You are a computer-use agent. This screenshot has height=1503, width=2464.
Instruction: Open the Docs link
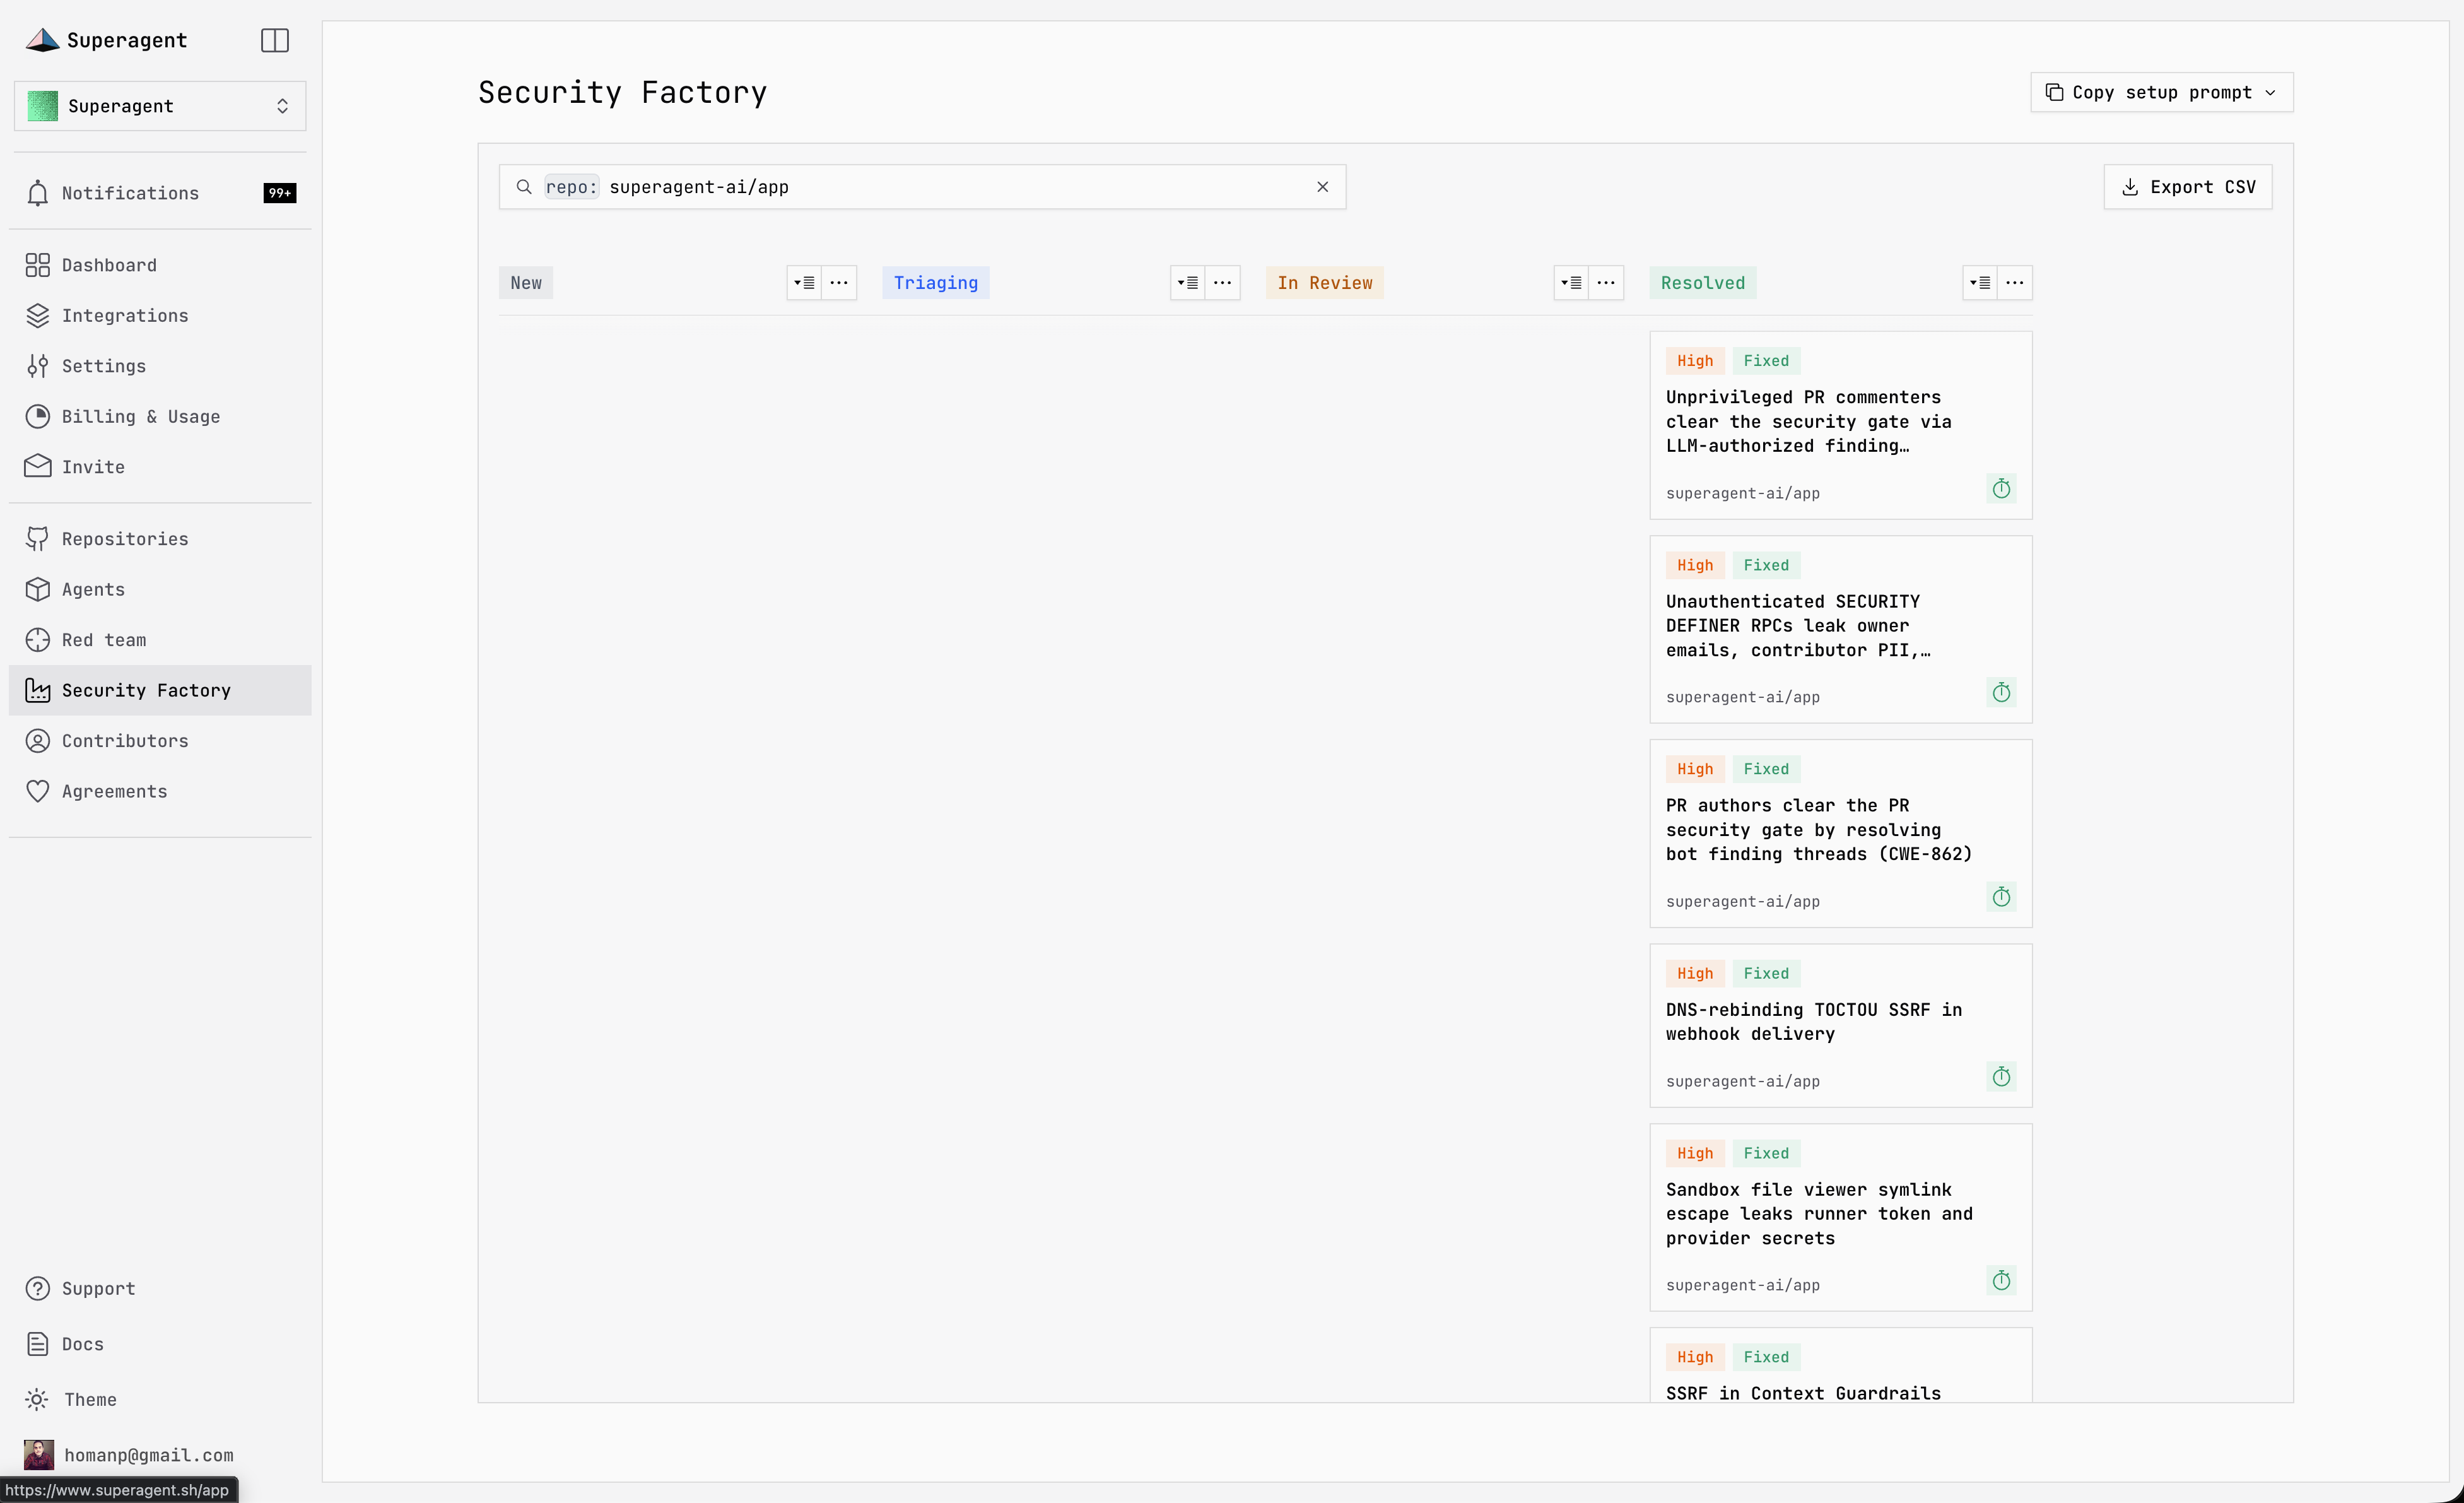coord(160,1344)
